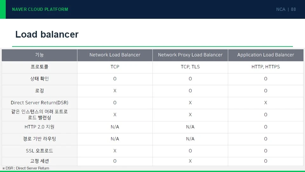Click the HTTP 2.0 지원 row label

coord(39,127)
